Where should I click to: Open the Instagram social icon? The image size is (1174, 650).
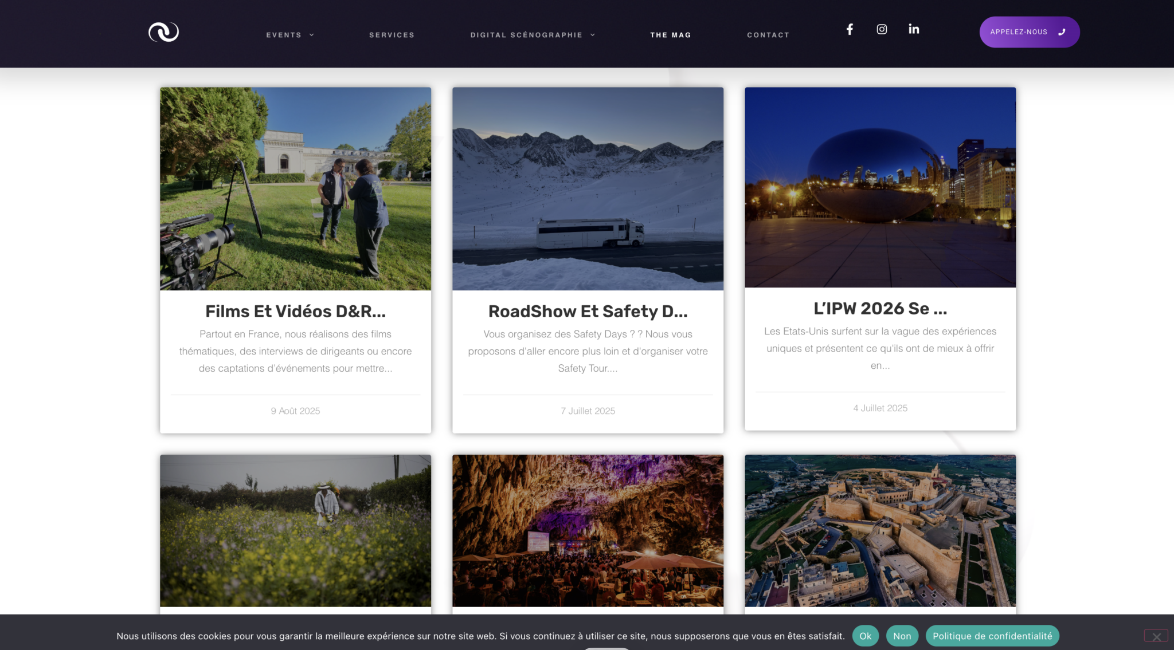[x=882, y=29]
